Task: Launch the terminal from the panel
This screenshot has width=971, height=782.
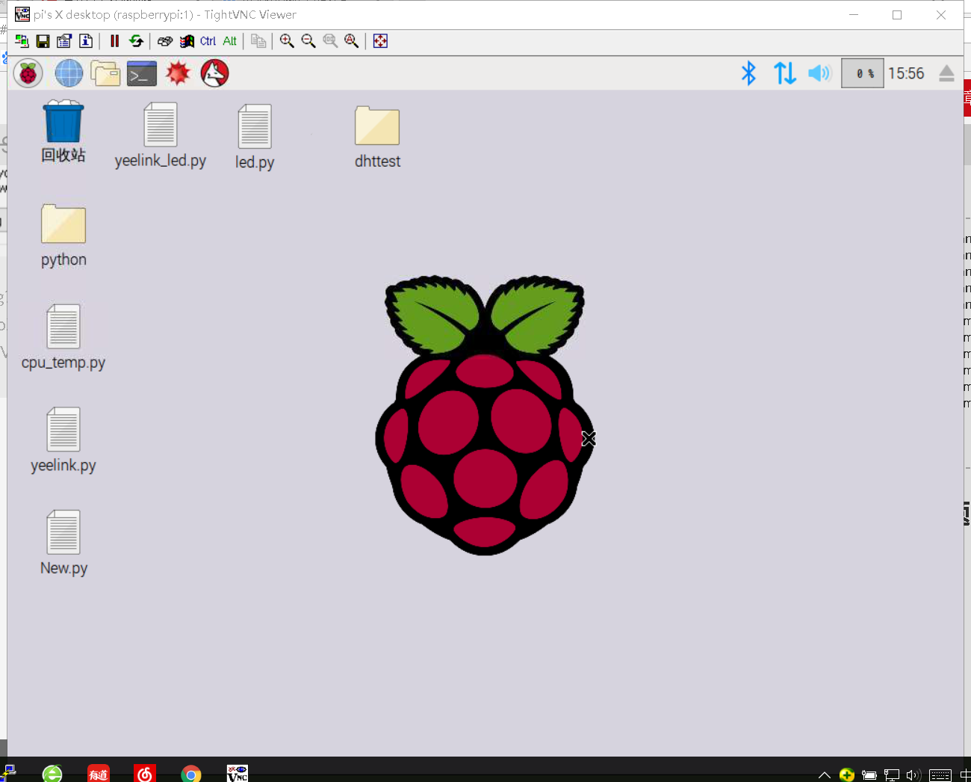Action: click(142, 73)
